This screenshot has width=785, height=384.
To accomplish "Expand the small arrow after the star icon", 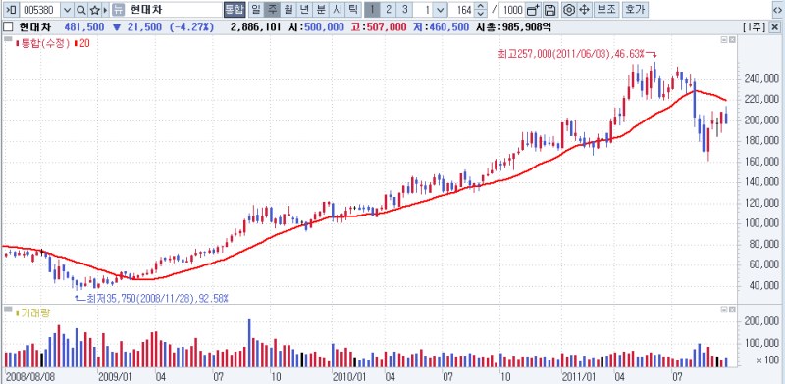I will point(105,10).
